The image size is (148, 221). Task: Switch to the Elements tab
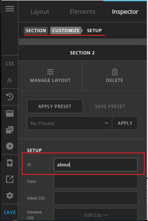pos(82,12)
